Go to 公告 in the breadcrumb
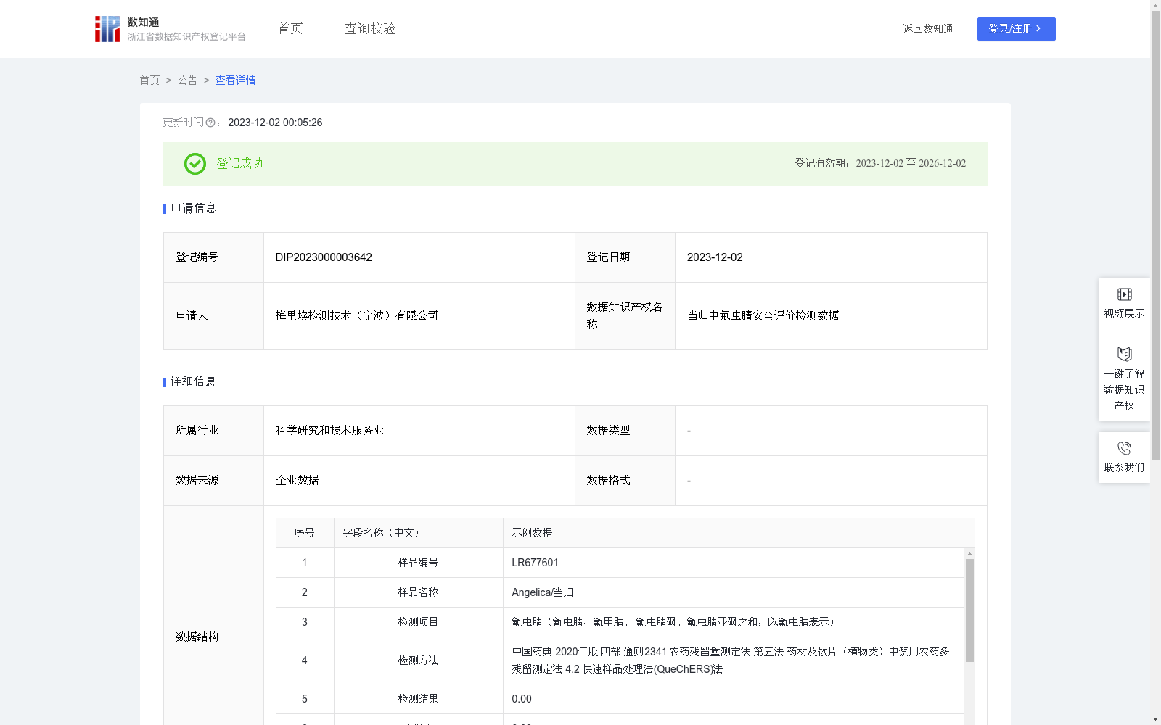Image resolution: width=1161 pixels, height=725 pixels. pyautogui.click(x=187, y=80)
